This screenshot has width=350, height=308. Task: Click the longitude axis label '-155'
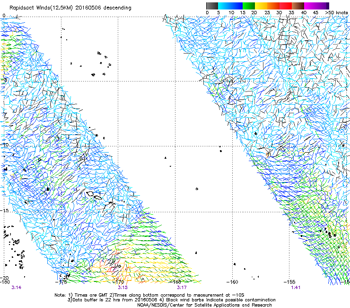(x=289, y=282)
